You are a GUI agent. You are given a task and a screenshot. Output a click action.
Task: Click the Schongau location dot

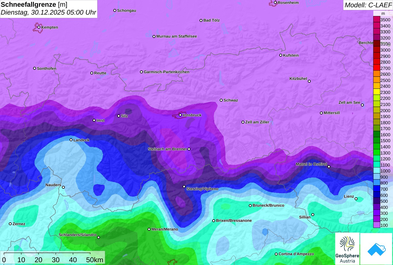point(115,10)
